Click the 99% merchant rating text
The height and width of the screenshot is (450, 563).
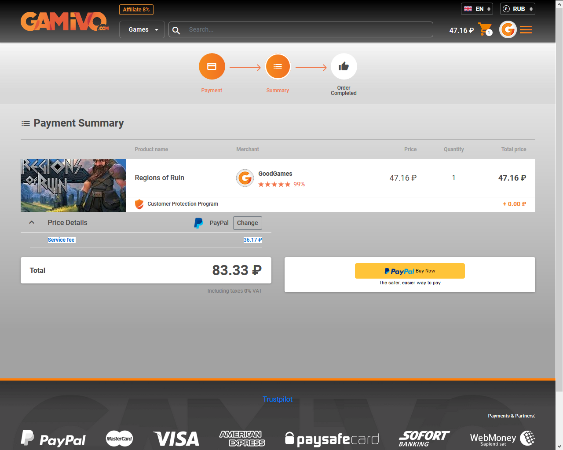299,185
